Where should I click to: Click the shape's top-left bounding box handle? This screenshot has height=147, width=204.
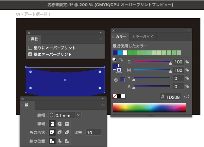click(x=25, y=67)
